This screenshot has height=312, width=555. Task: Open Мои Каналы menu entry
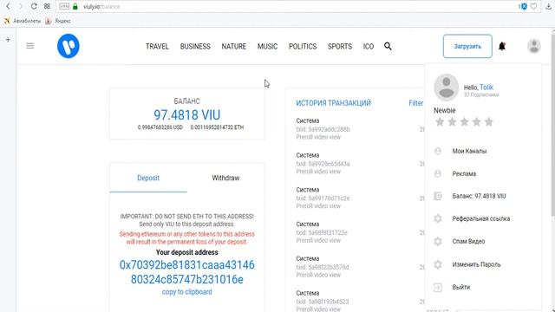469,151
